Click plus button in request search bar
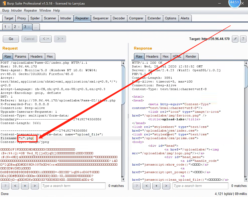 (x=25, y=186)
